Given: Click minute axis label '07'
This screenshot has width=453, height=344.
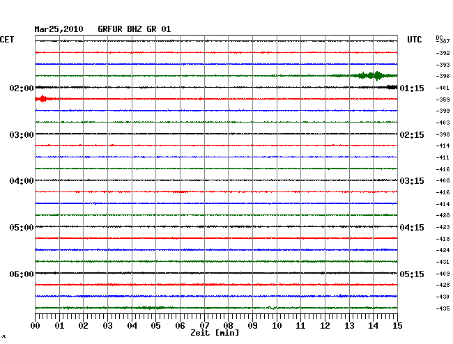Looking at the screenshot, I should coord(204,326).
